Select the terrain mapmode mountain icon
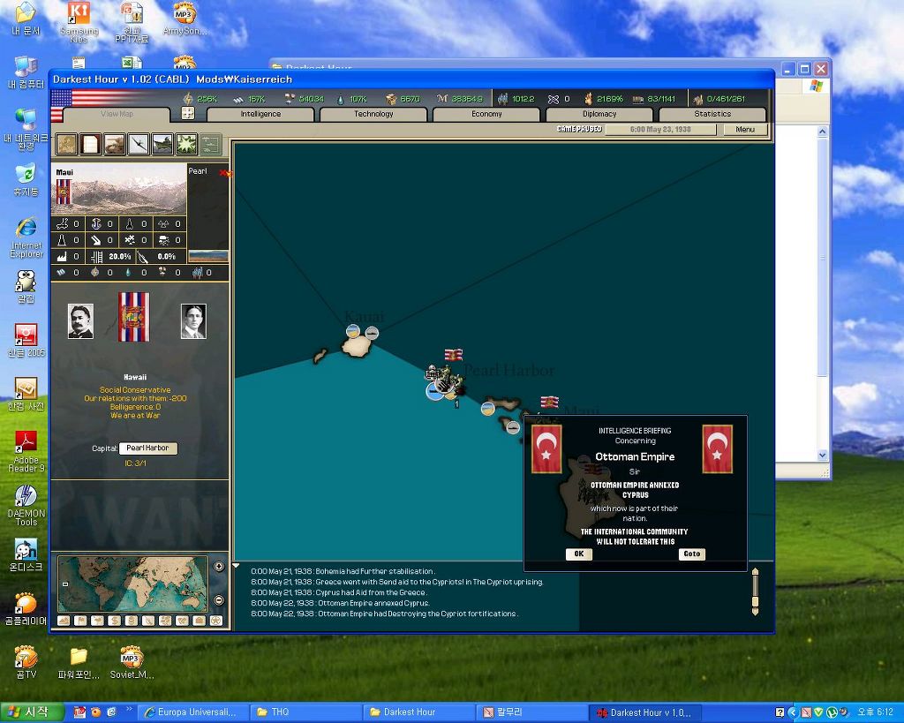Screen dimensions: 904x723 click(64, 621)
